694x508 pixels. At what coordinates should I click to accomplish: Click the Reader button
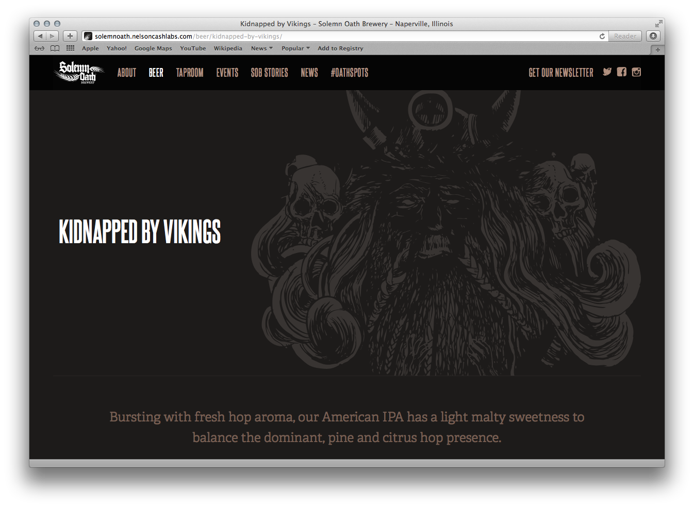tap(625, 36)
